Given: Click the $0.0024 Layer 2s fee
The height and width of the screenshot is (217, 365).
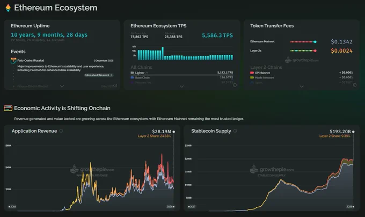Looking at the screenshot, I should 342,50.
